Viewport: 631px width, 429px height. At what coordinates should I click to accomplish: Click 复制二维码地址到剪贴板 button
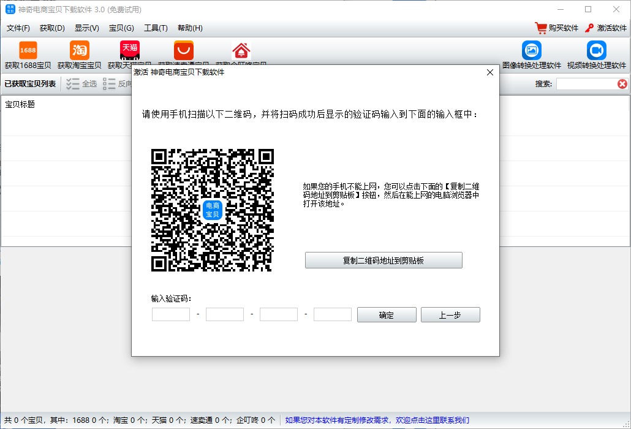tap(384, 260)
